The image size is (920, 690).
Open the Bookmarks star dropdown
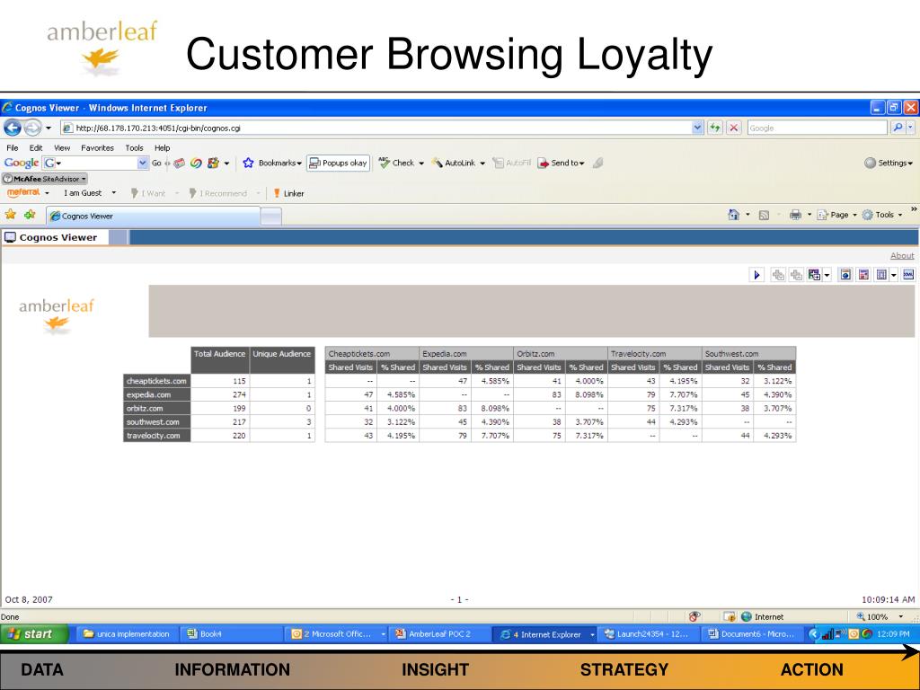pyautogui.click(x=272, y=164)
